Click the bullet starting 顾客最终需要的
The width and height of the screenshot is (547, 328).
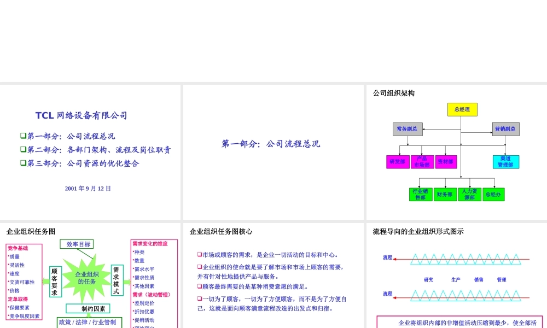[253, 286]
